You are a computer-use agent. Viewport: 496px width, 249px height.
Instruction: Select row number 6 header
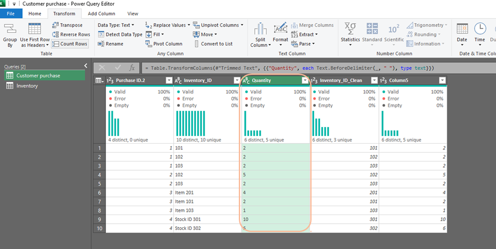pos(100,193)
